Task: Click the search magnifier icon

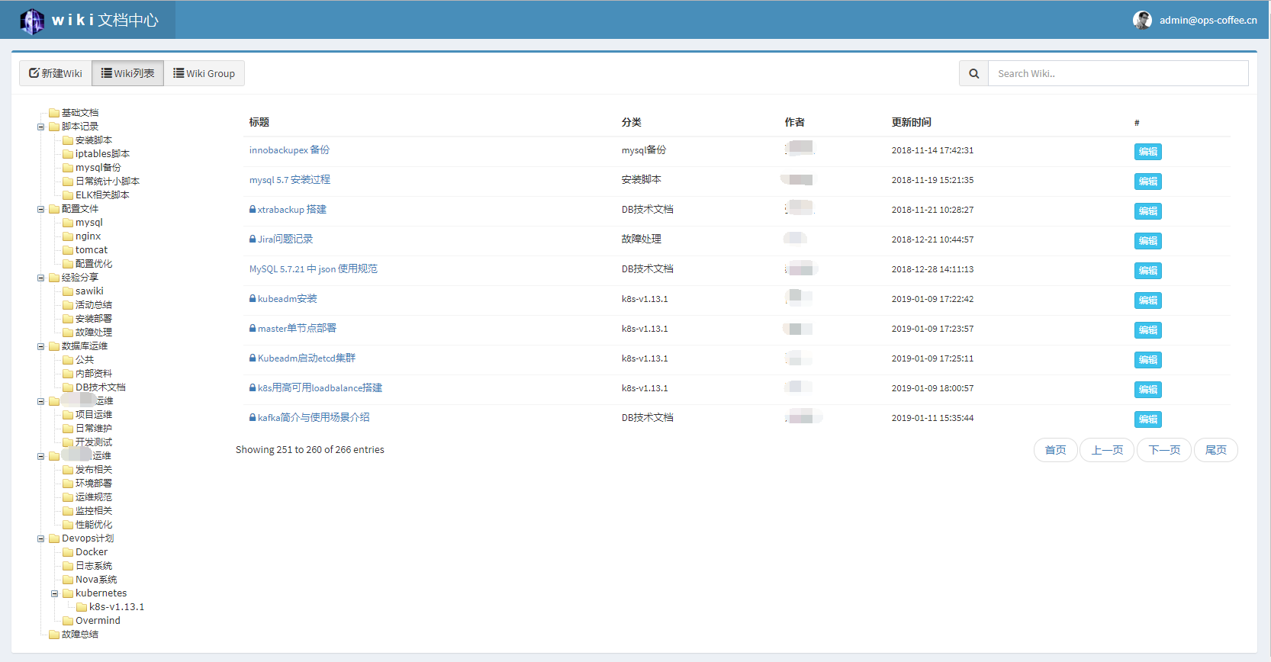Action: click(973, 74)
